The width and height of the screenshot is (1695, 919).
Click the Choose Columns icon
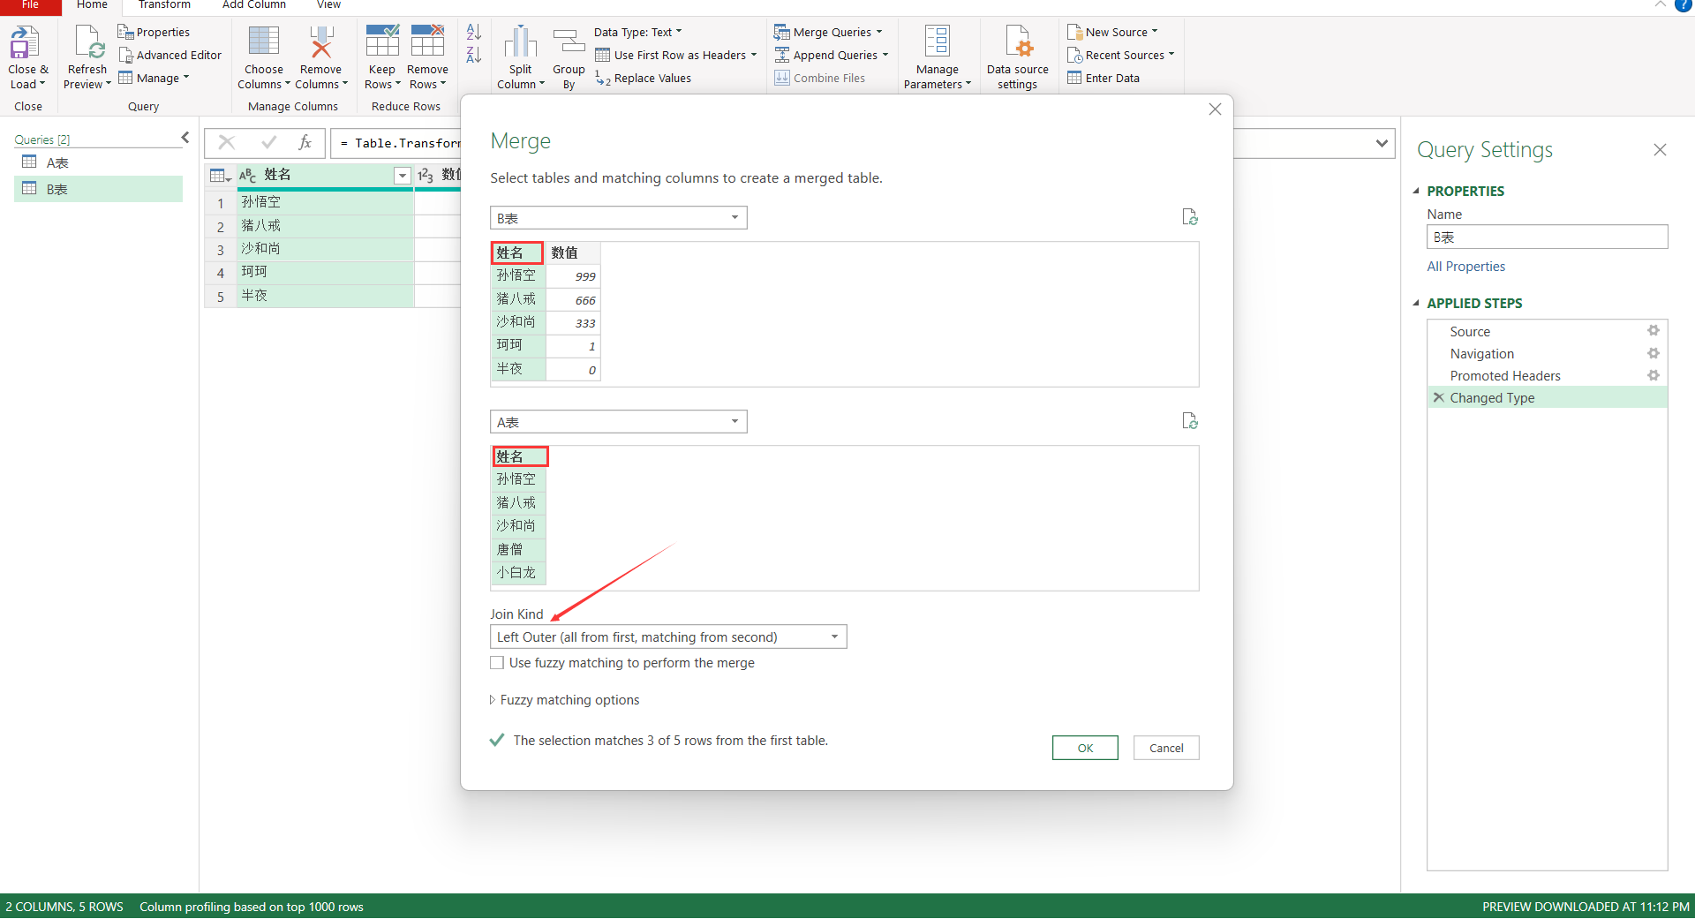264,41
